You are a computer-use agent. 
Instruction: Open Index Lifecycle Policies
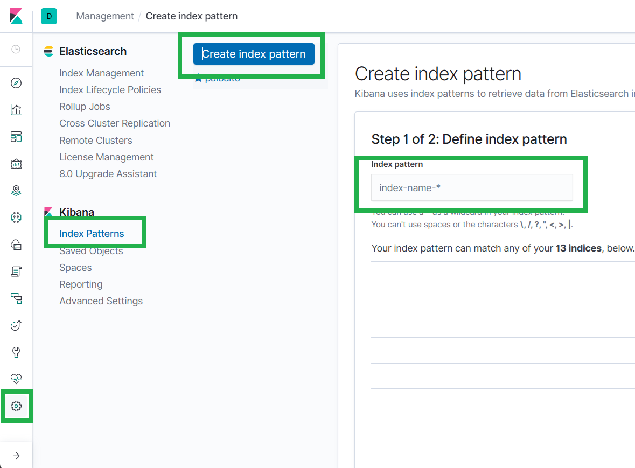click(x=110, y=90)
